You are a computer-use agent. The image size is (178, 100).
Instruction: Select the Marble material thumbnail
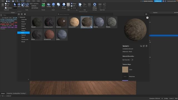click(x=99, y=22)
